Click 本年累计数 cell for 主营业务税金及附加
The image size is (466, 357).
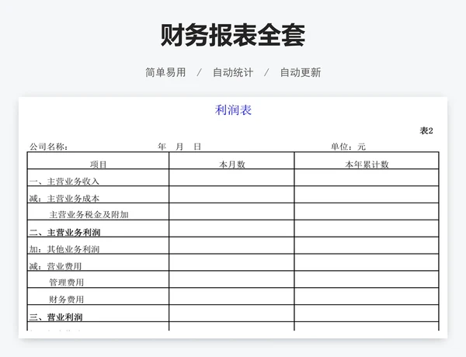367,211
